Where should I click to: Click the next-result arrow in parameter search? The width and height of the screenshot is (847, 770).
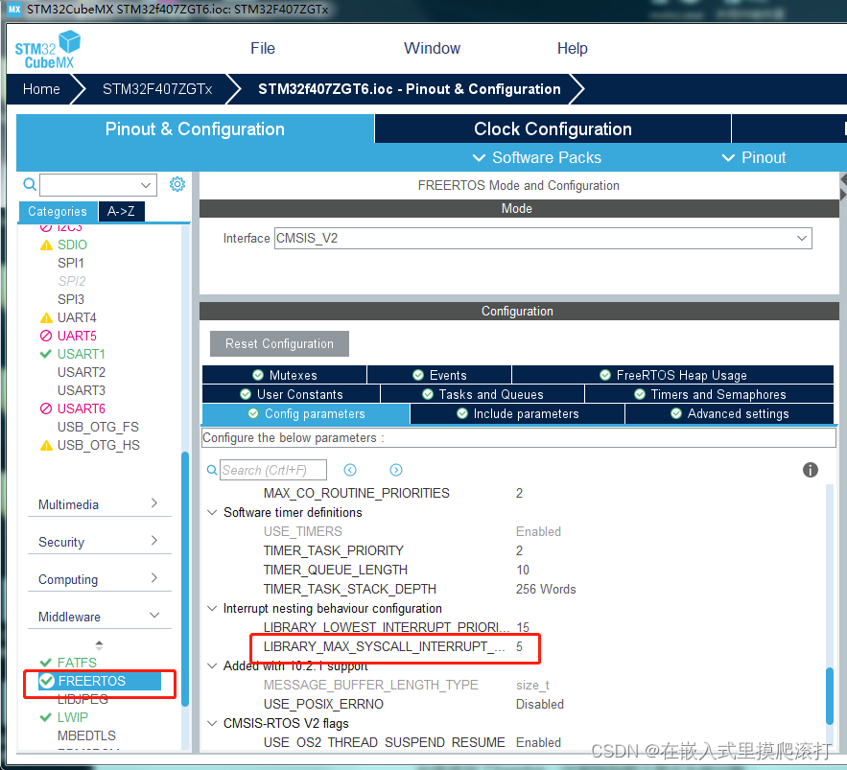point(395,470)
